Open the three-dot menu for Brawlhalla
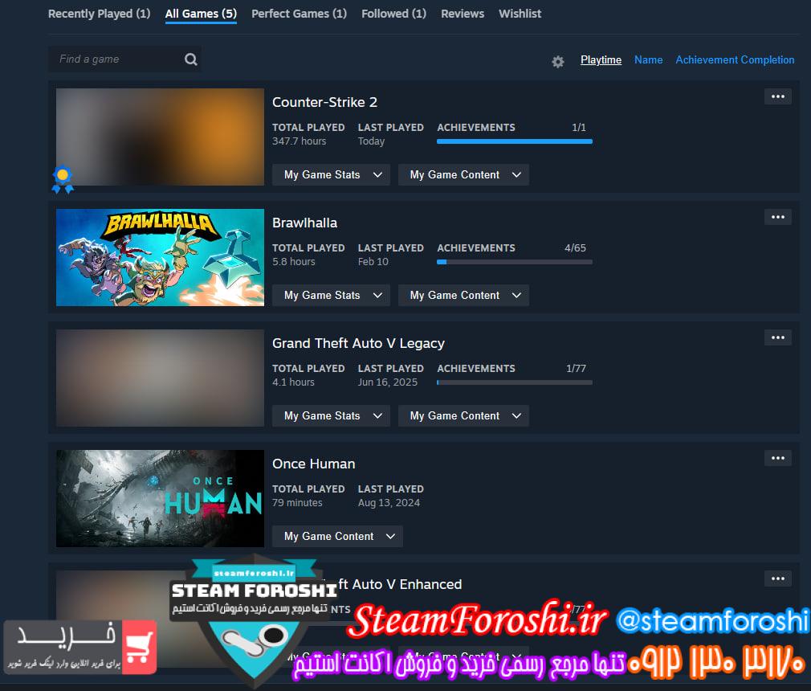 coord(778,218)
